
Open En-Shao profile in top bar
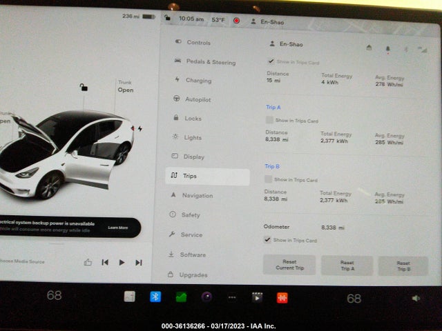267,21
